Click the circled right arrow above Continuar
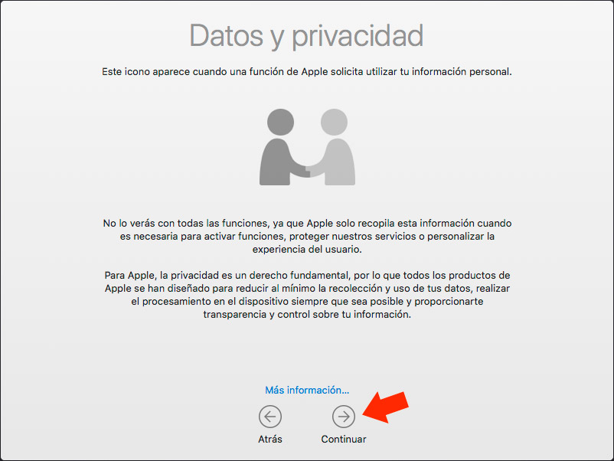Screen dimensions: 614x461 tap(344, 417)
